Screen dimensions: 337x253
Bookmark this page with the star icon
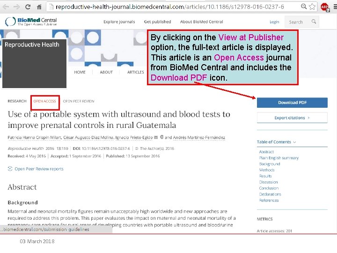pos(312,7)
